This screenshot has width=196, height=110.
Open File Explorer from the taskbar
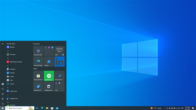[47, 108]
